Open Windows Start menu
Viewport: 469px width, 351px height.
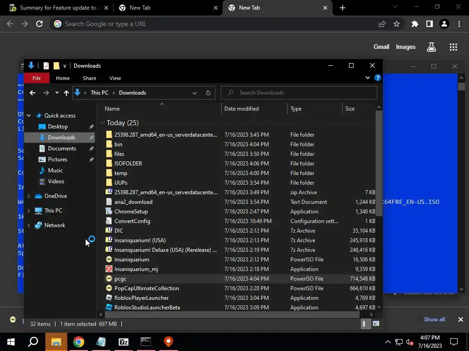11,342
